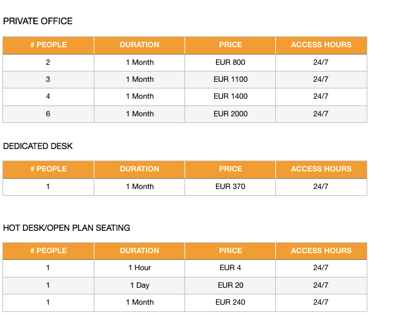Image resolution: width=406 pixels, height=315 pixels.
Task: Click the Private Office ACCESS HOURS header
Action: point(321,45)
